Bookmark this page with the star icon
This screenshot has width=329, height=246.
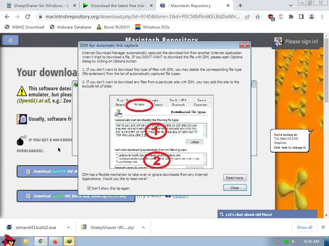click(258, 17)
